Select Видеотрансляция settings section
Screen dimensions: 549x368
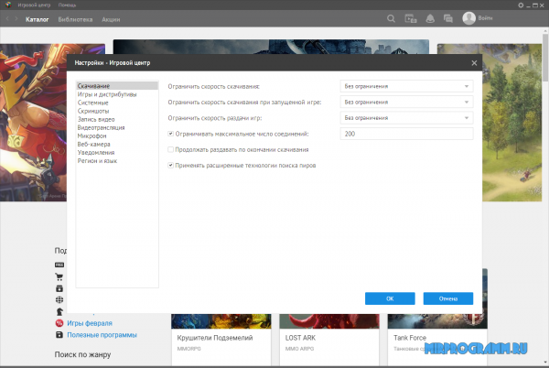click(117, 127)
